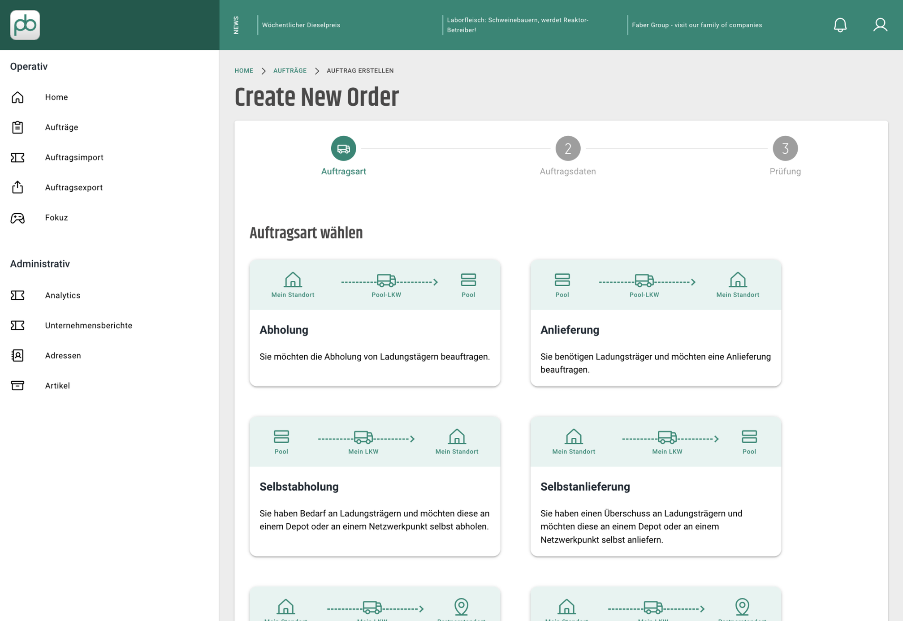The image size is (903, 621).
Task: Click step 2 Auftragsdaten in the stepper
Action: (x=568, y=156)
